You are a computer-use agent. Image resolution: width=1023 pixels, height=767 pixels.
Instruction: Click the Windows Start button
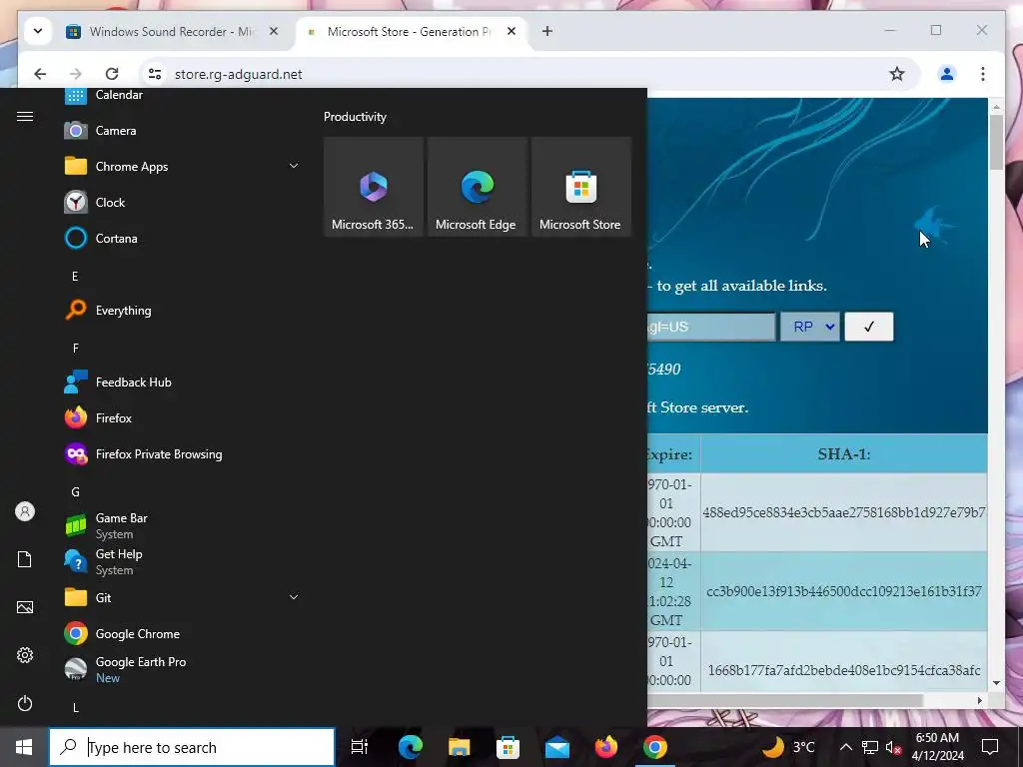click(x=24, y=747)
